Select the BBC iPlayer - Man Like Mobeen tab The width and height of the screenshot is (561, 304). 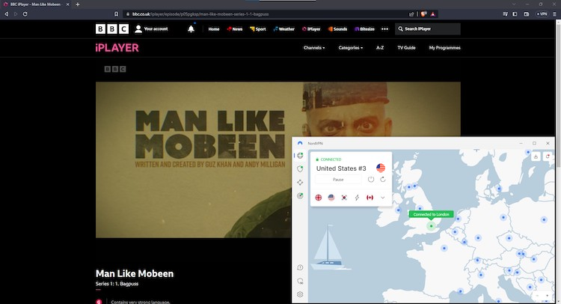pos(35,4)
